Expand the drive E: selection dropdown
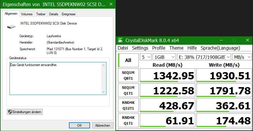Viewport: 253px width, 131px height. (x=204, y=57)
